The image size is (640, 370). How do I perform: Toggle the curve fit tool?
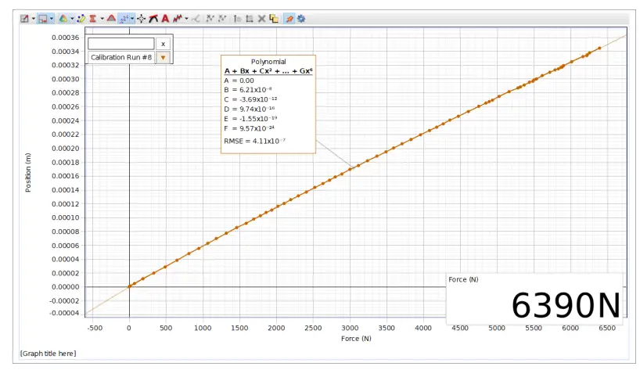tap(124, 19)
